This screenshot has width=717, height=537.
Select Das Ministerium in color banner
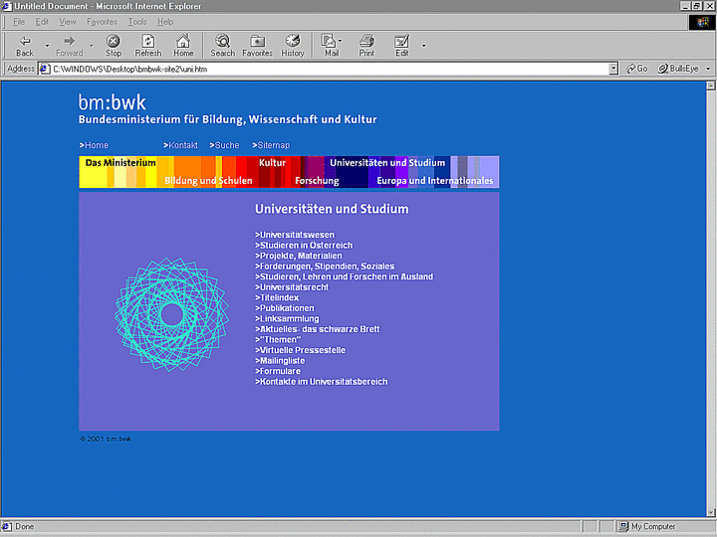120,162
